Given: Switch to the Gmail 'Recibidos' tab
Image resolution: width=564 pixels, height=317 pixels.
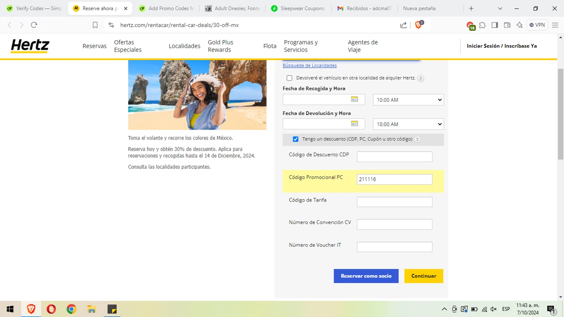Looking at the screenshot, I should (x=365, y=8).
